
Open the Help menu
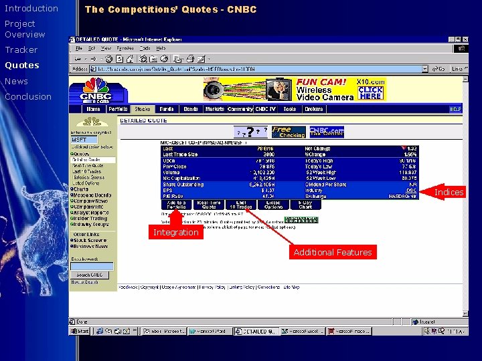(161, 49)
